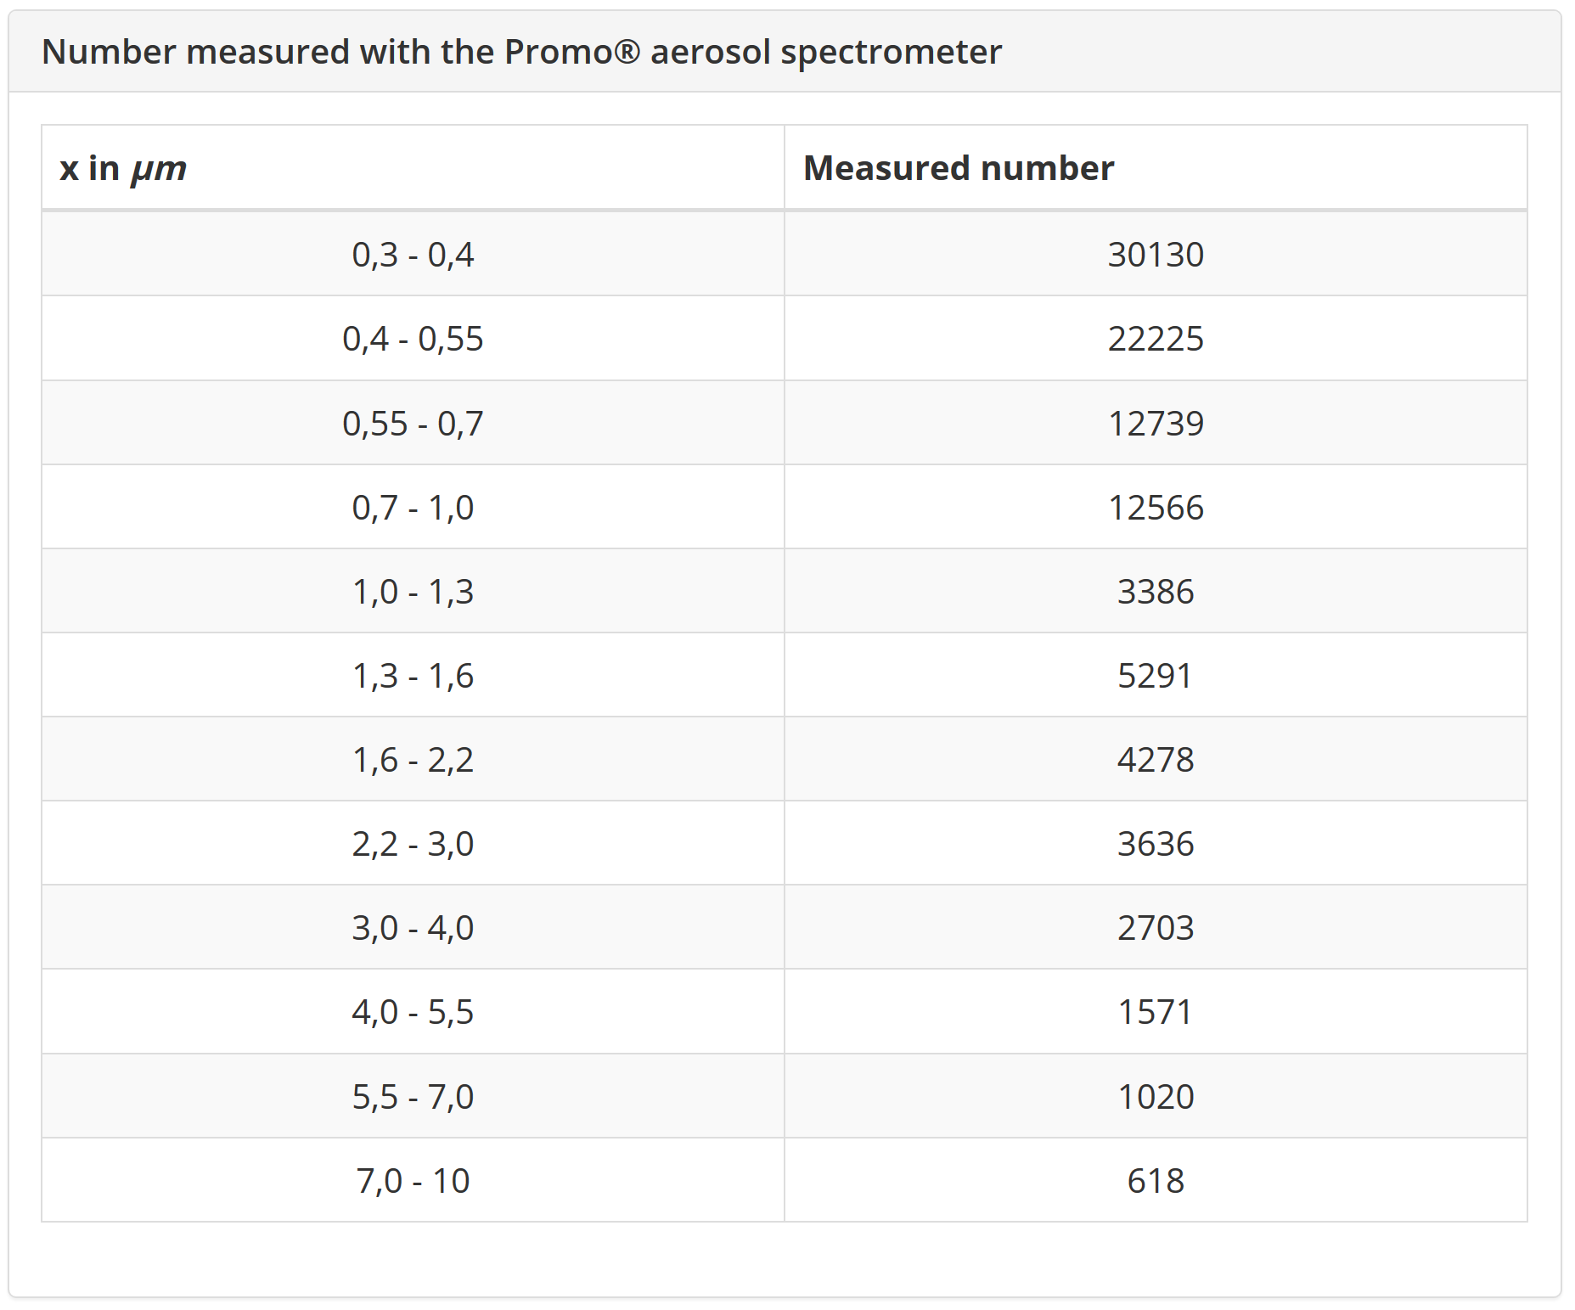
Task: Click the measured value 3386
Action: coord(1156,591)
